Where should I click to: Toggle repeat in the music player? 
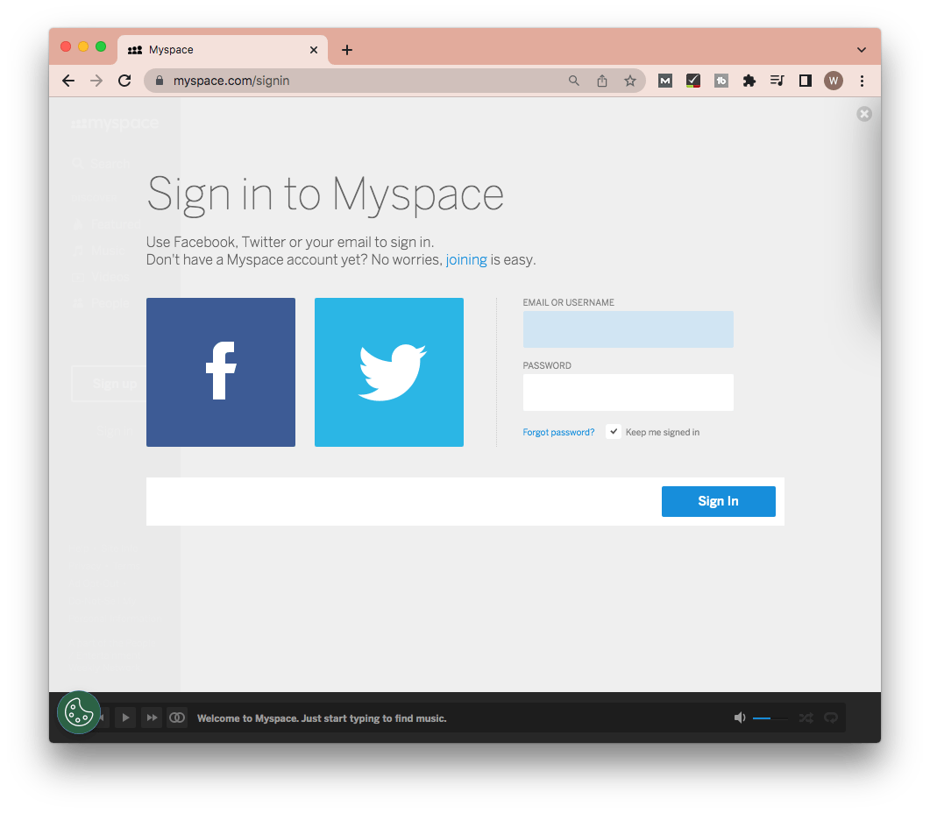coord(831,718)
